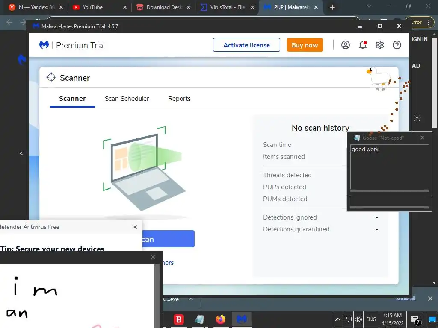Click the Threats detected label
The image size is (438, 328).
click(287, 175)
